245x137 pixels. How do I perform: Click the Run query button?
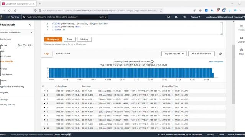(53, 39)
